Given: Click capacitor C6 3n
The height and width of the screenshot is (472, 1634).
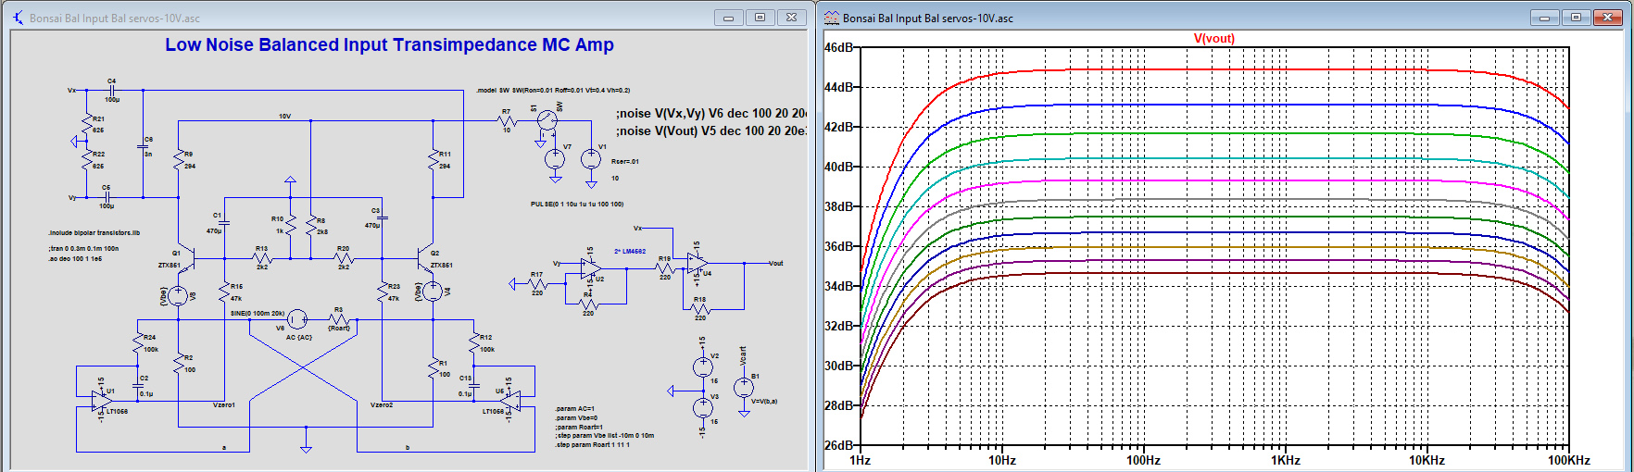Looking at the screenshot, I should [143, 146].
